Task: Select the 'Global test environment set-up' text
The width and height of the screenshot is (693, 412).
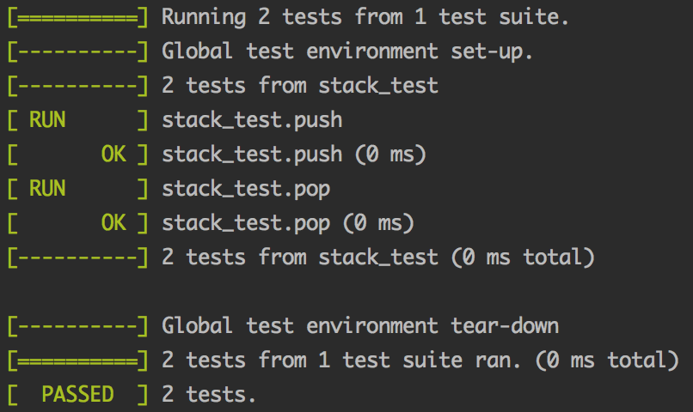Action: click(x=347, y=52)
